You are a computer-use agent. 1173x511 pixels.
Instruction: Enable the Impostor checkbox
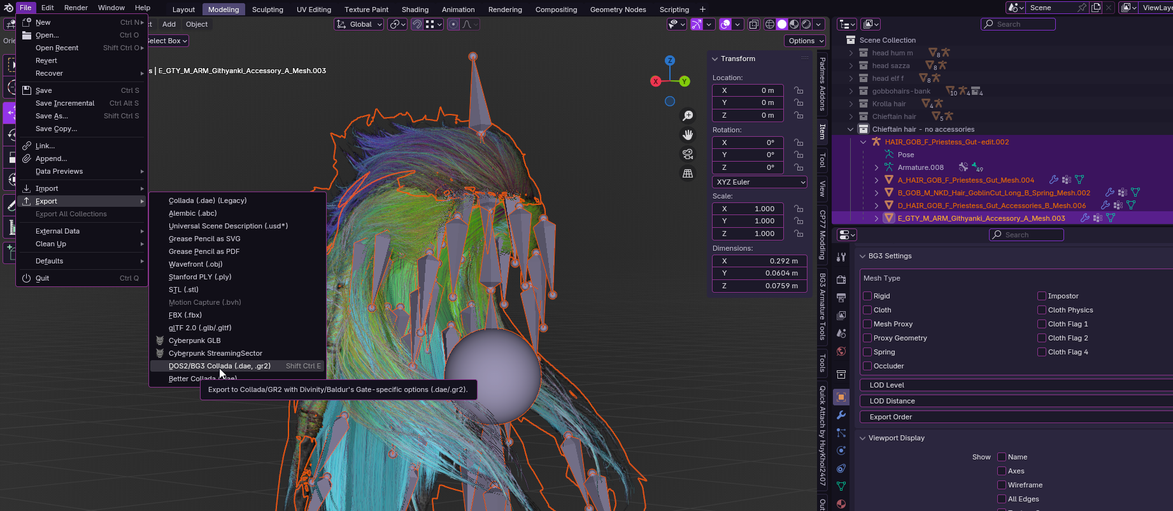(x=1042, y=296)
